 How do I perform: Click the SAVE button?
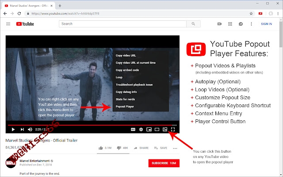pyautogui.click(x=161, y=148)
